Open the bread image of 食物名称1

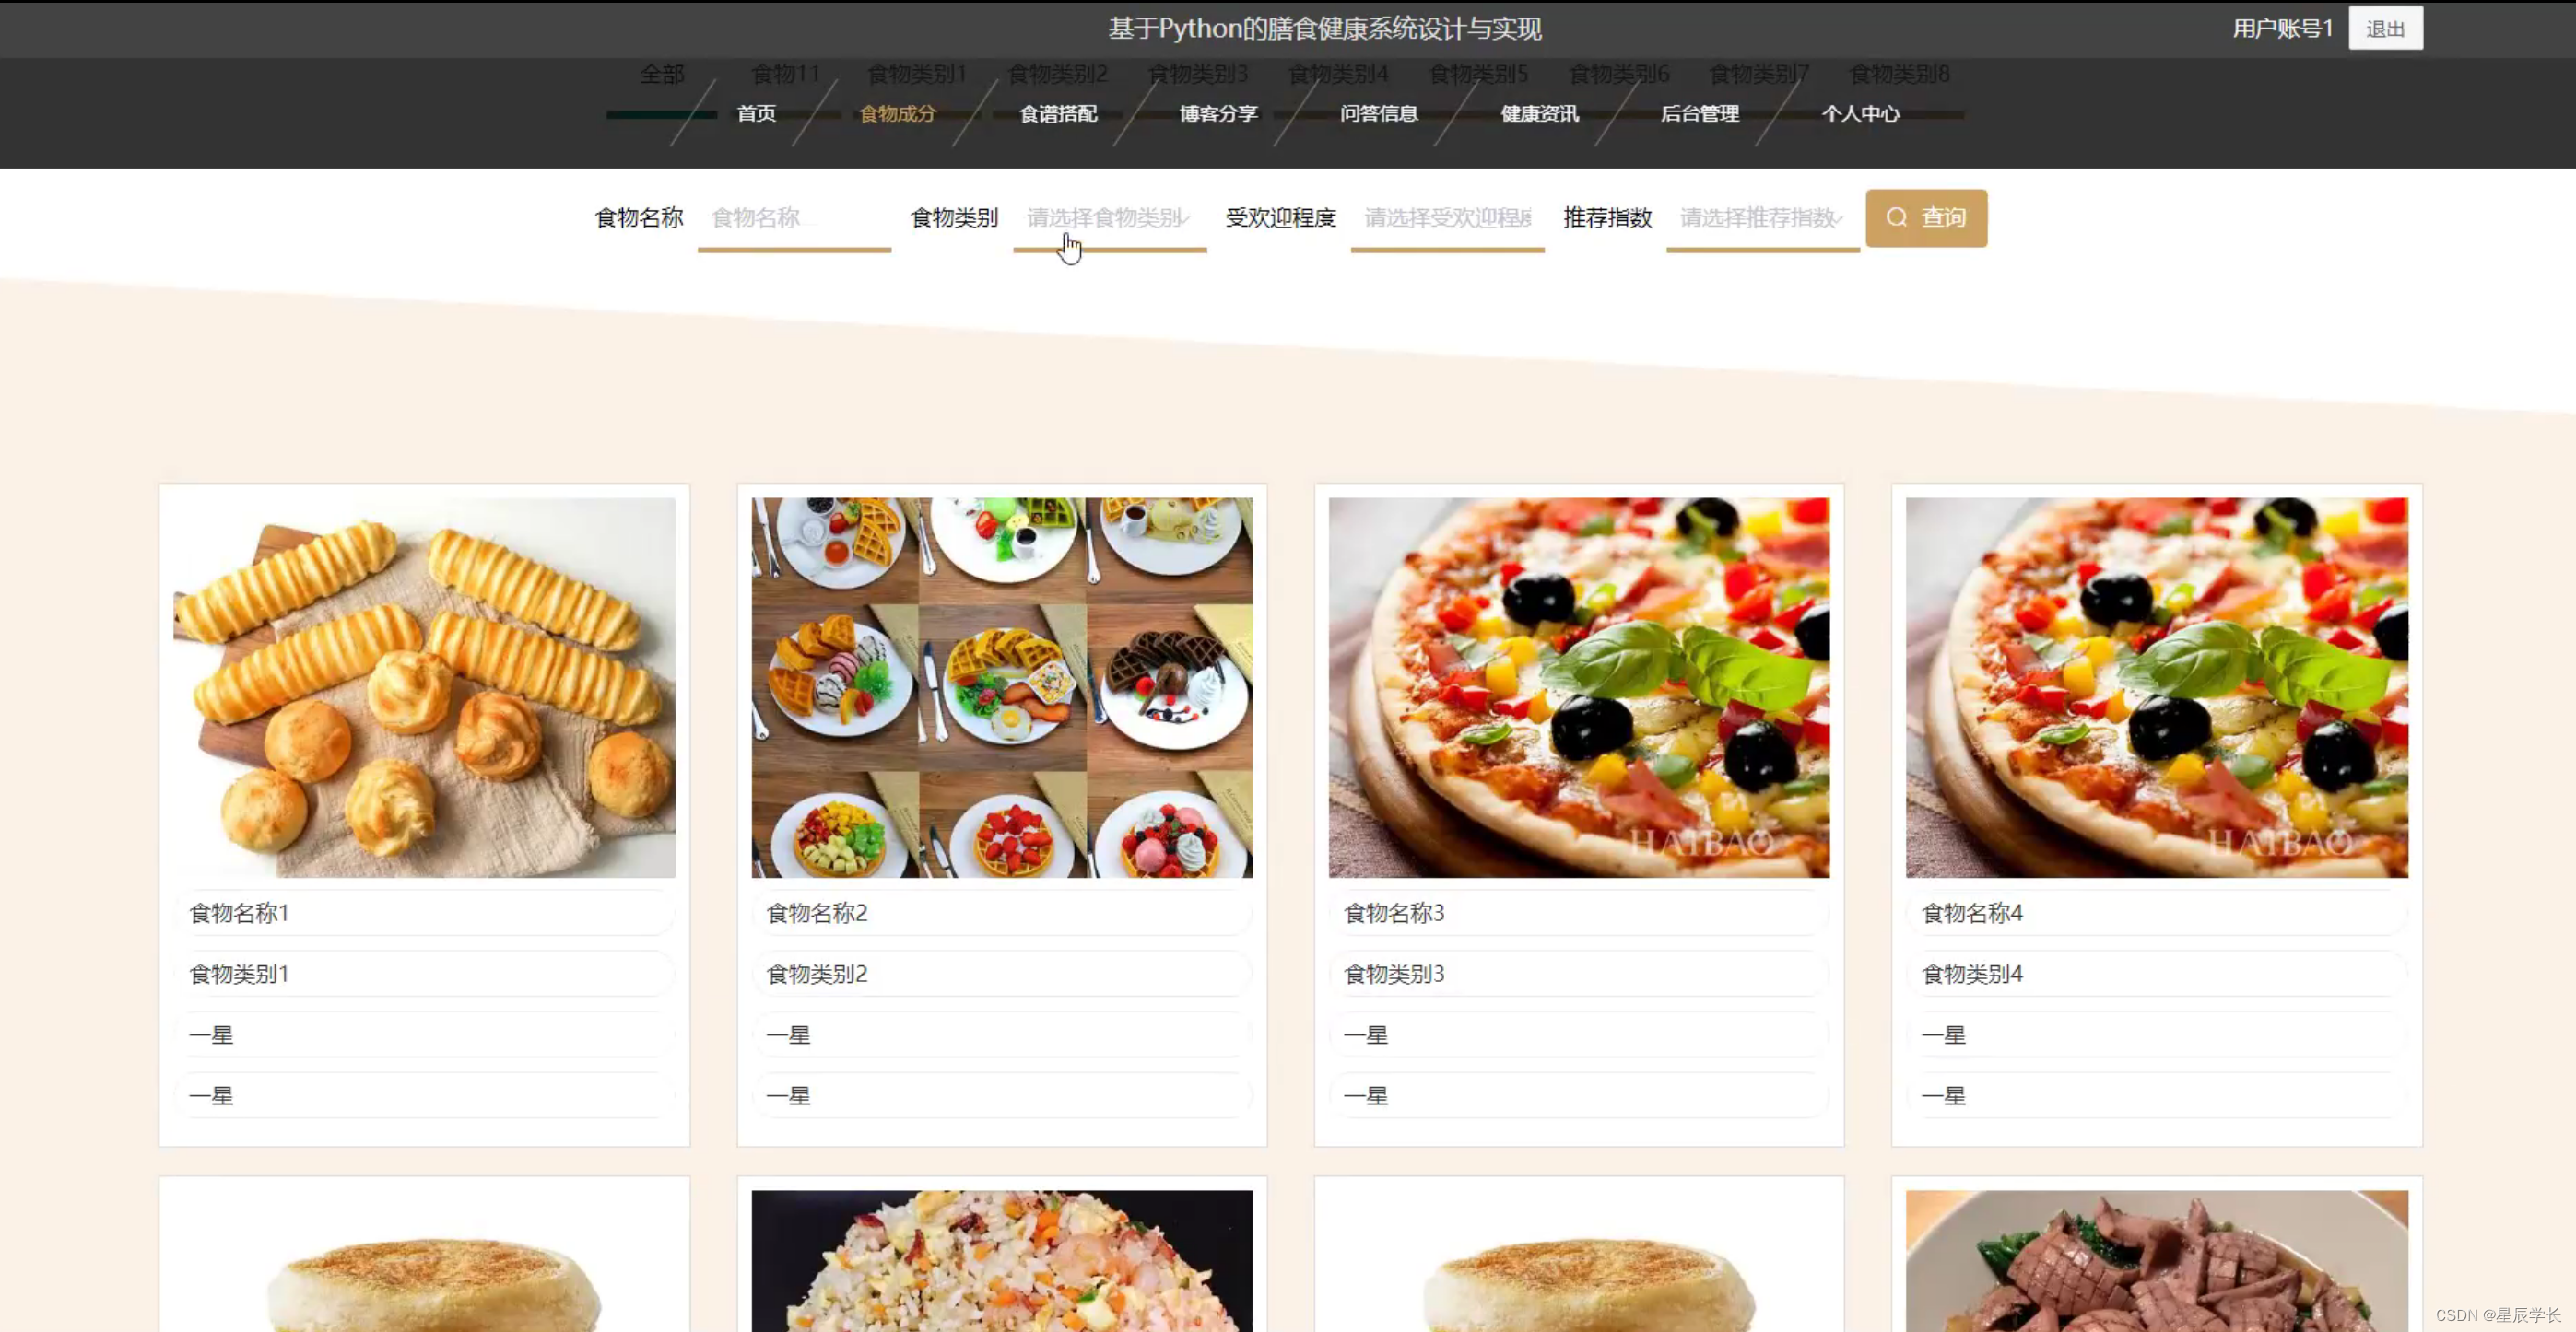(x=424, y=687)
